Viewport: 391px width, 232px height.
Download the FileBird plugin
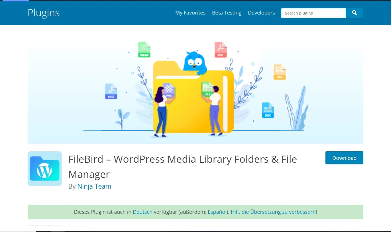click(344, 158)
